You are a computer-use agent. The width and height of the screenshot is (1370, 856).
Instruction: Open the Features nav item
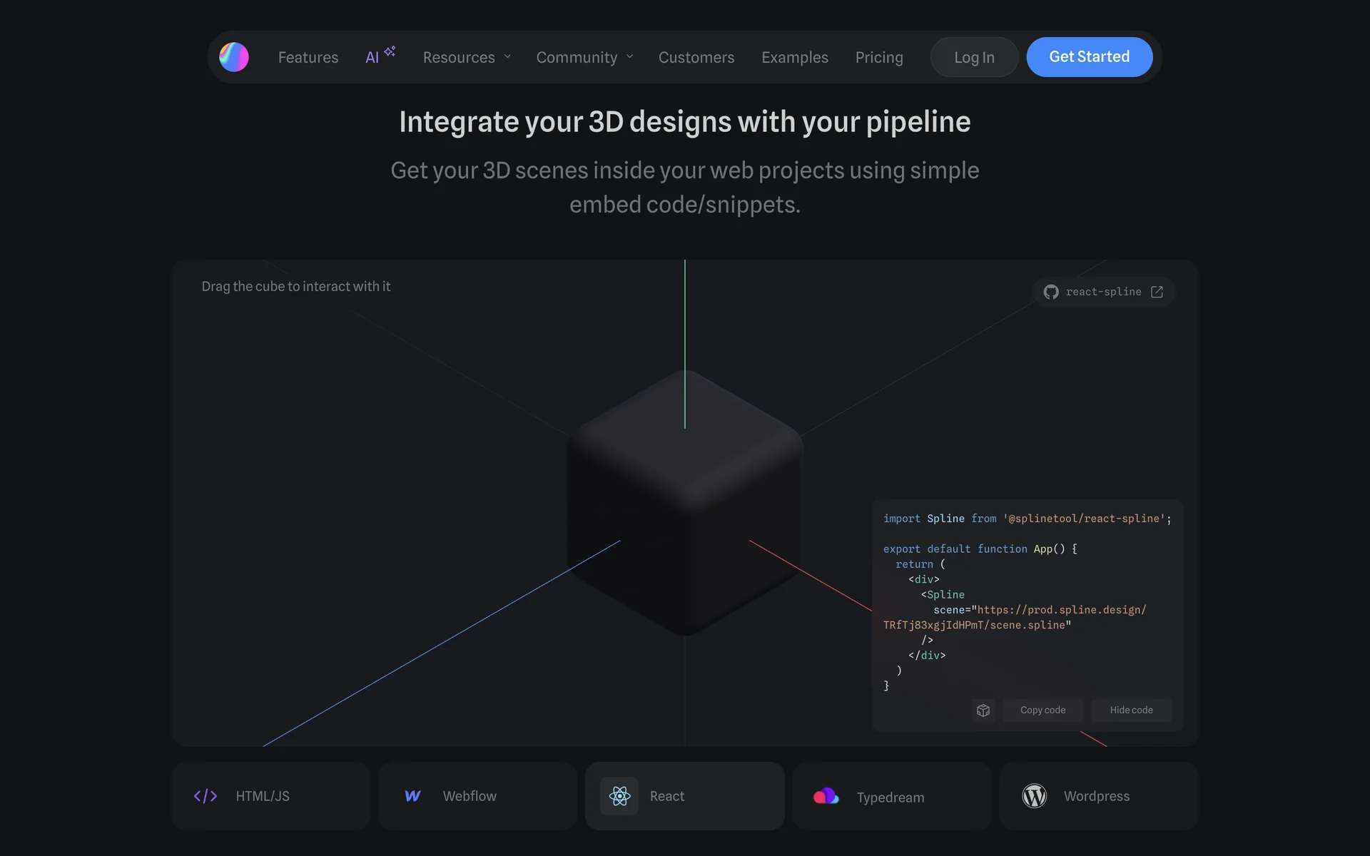pyautogui.click(x=308, y=57)
